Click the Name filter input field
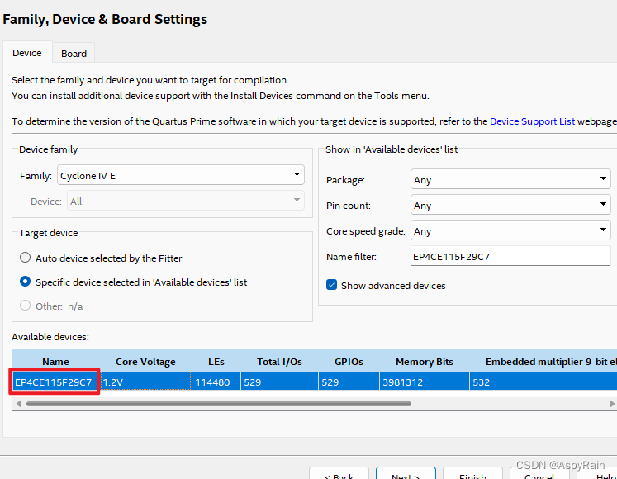 (510, 256)
